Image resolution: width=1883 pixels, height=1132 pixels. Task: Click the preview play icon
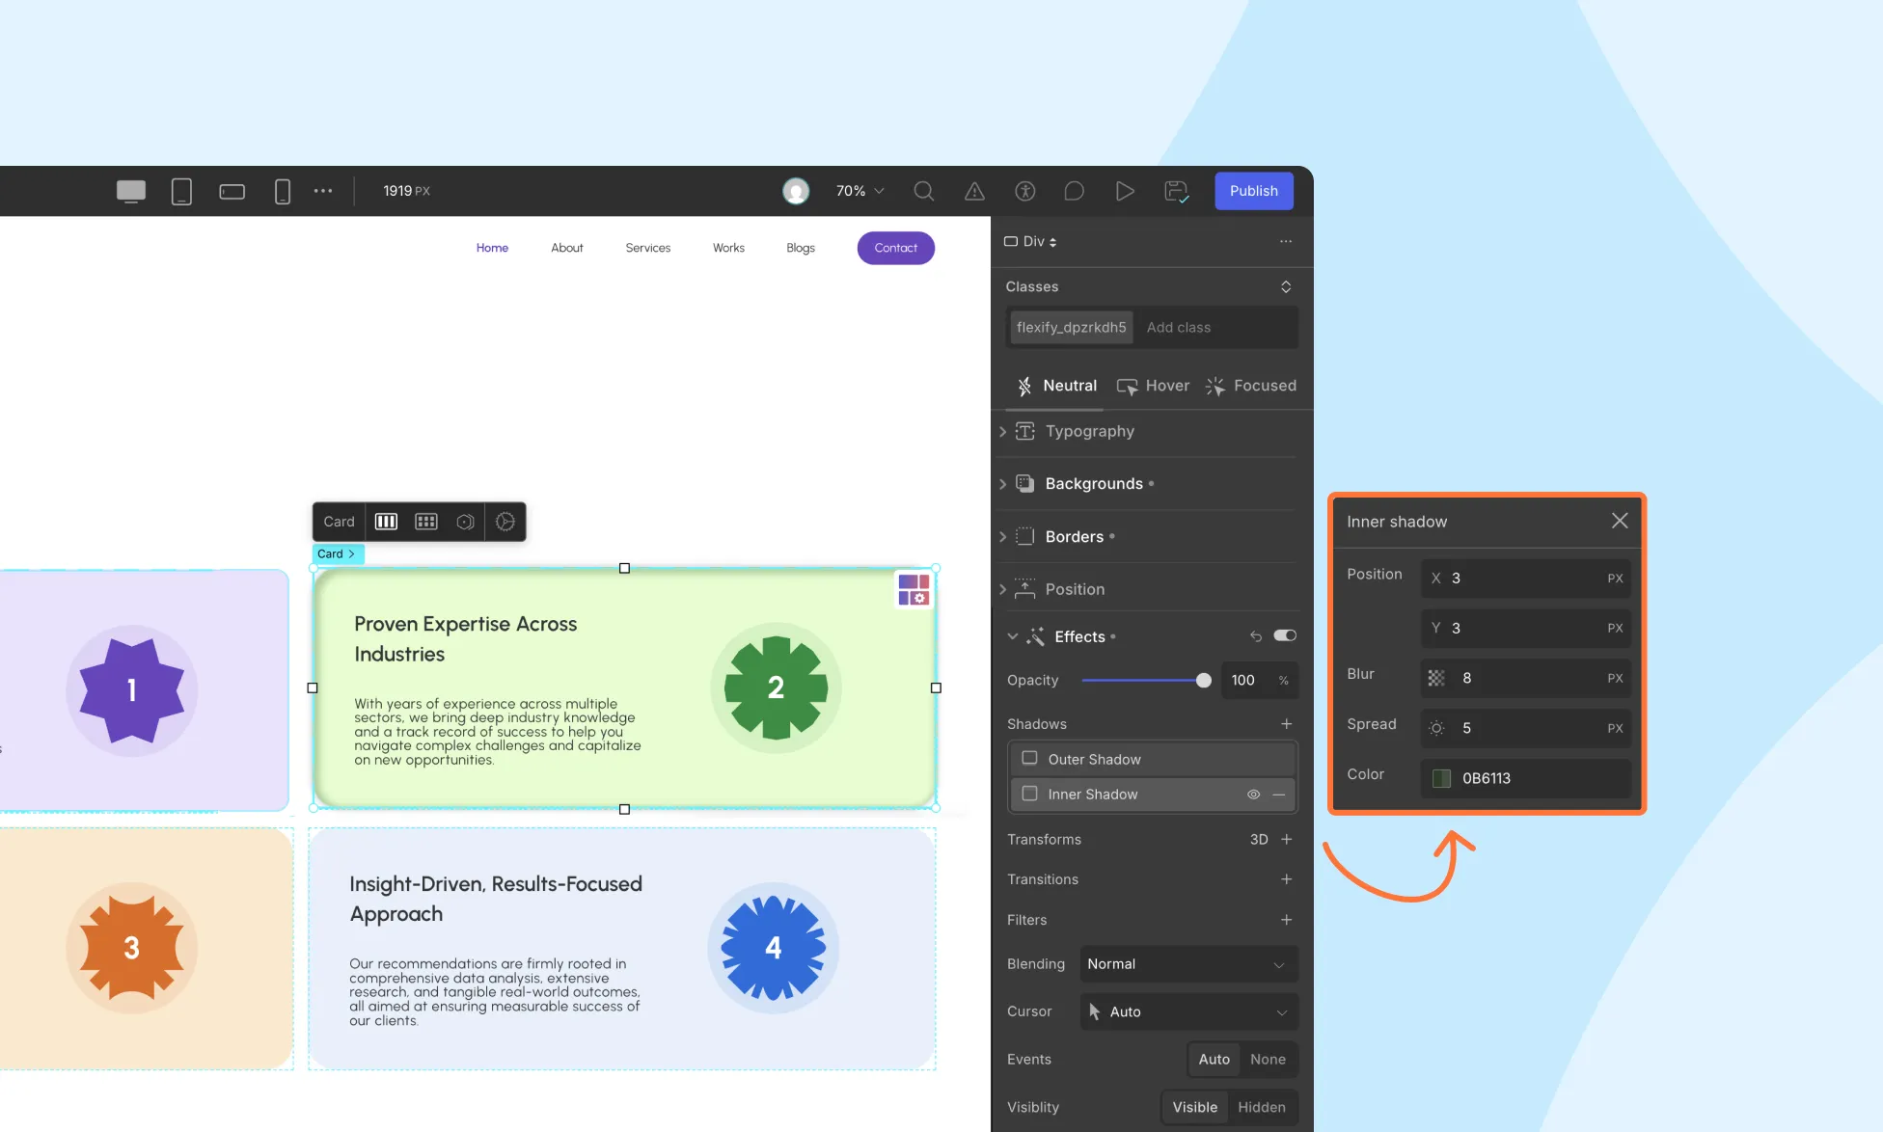point(1125,191)
